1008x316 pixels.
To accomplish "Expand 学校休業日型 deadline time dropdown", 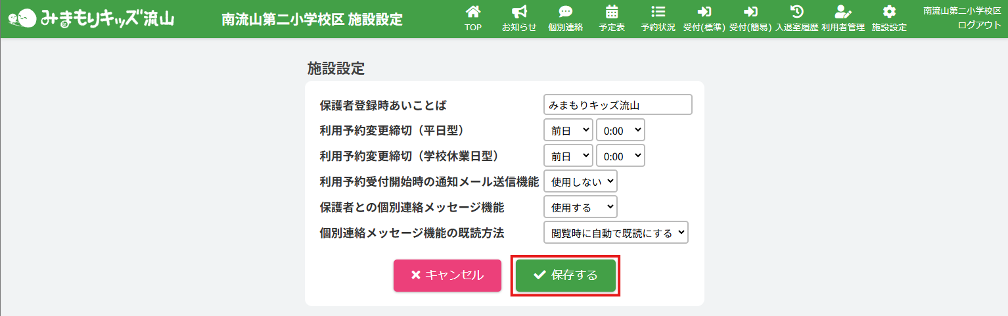I will (620, 156).
